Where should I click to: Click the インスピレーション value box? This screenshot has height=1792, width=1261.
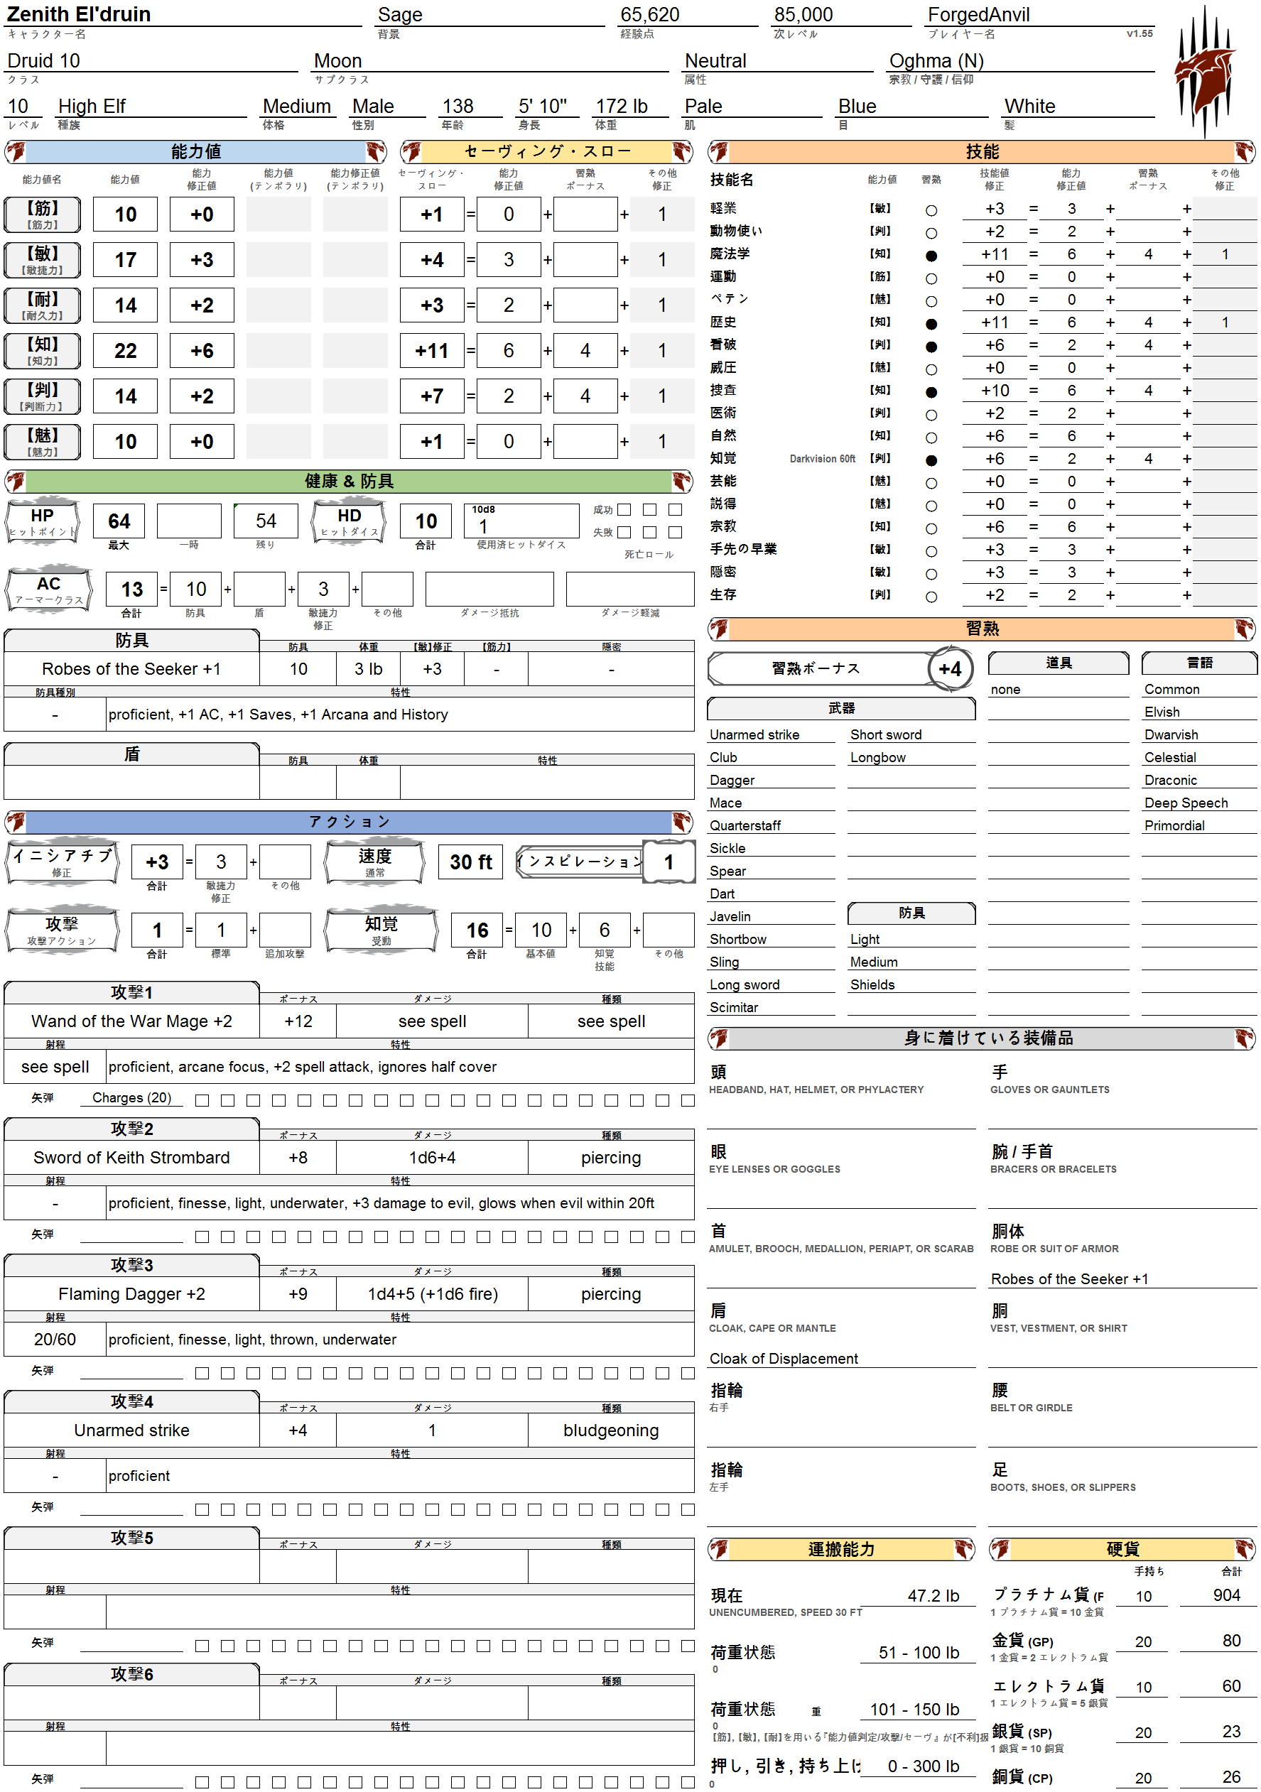click(669, 862)
